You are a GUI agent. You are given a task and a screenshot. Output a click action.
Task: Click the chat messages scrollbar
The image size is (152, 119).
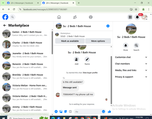coord(111,80)
